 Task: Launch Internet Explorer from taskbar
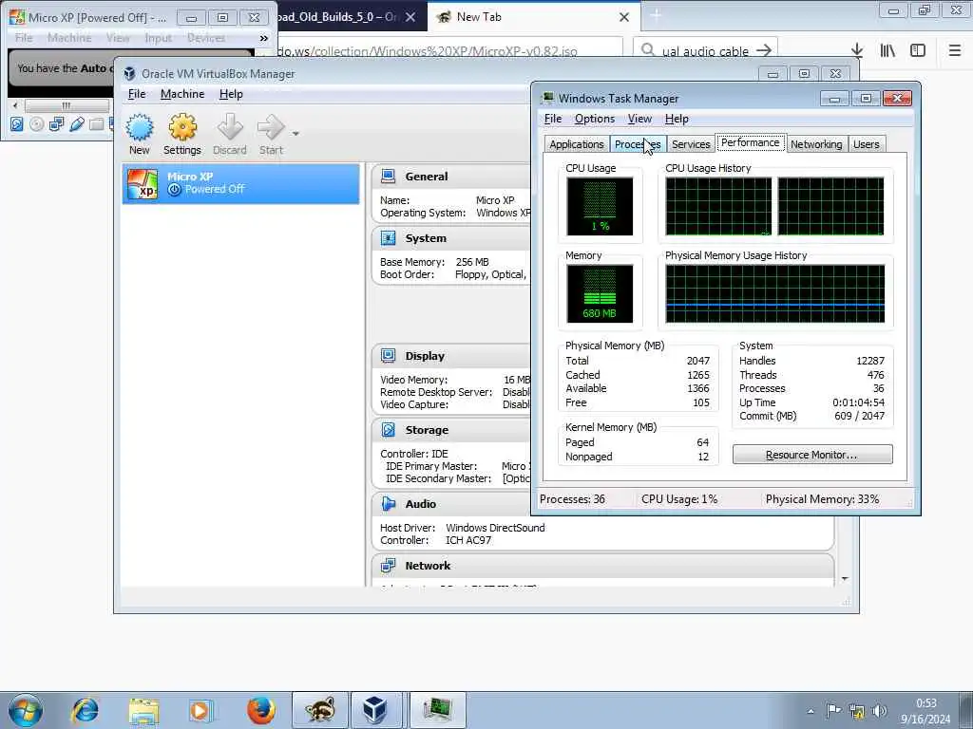point(86,710)
